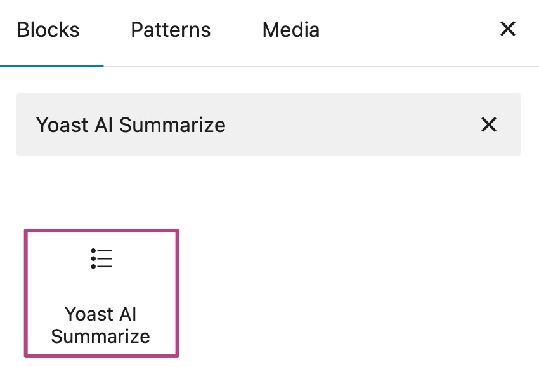
Task: Insert the Yoast AI Summarize block
Action: 101,293
